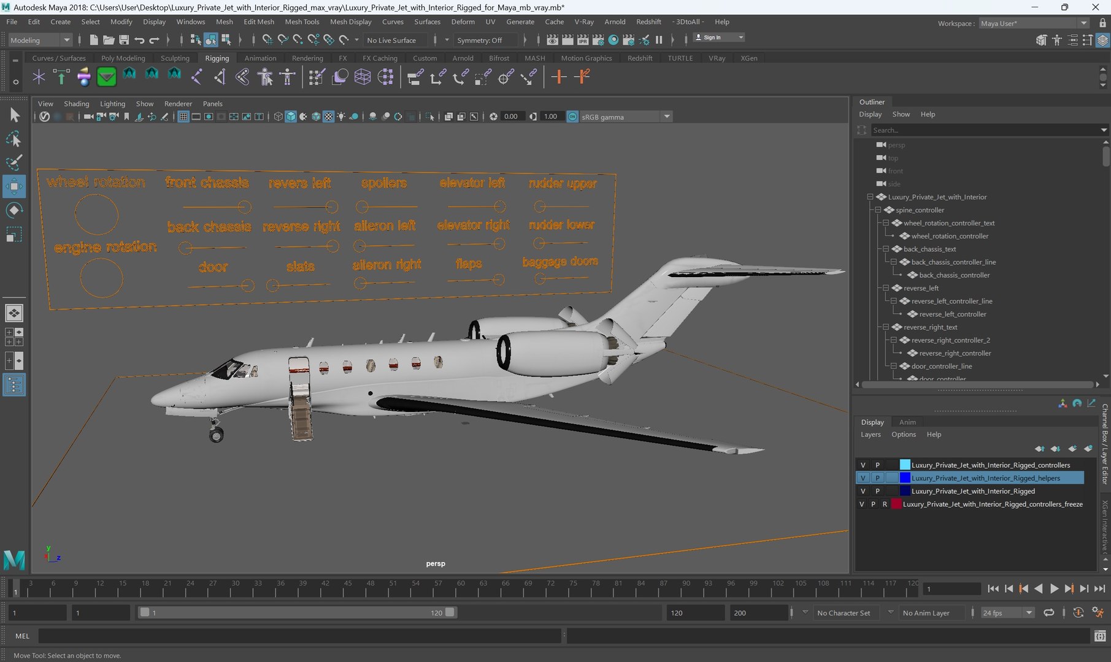Toggle visibility V of Luxury_Private_Jet_with_Interior_Rigged layer

pyautogui.click(x=863, y=491)
